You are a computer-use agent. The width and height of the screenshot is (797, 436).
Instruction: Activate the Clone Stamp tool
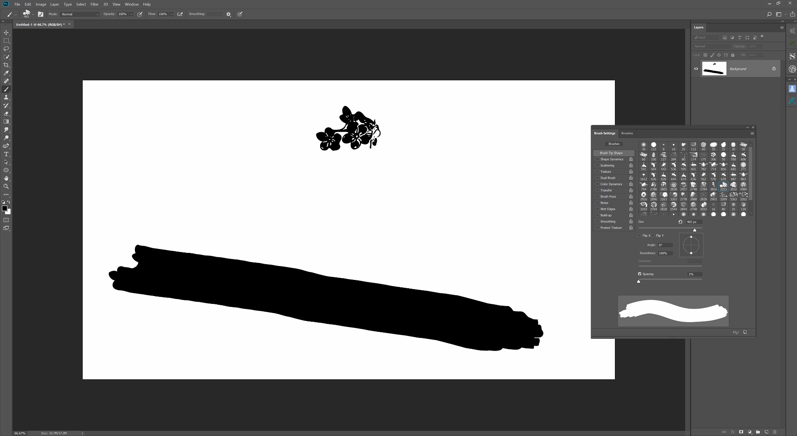pos(6,97)
